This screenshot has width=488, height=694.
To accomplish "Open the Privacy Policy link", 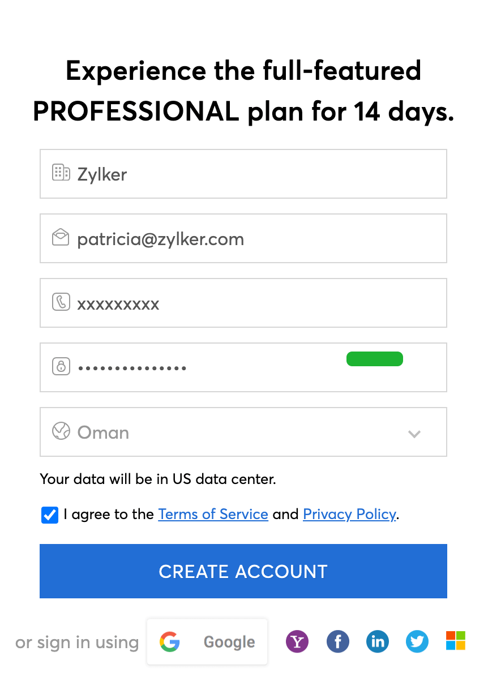I will pyautogui.click(x=349, y=514).
